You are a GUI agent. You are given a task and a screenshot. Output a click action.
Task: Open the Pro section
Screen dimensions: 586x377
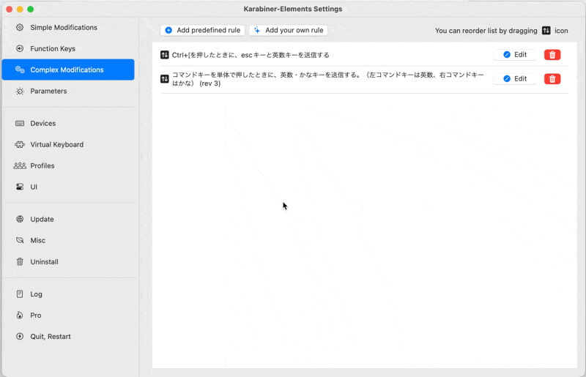pos(68,316)
